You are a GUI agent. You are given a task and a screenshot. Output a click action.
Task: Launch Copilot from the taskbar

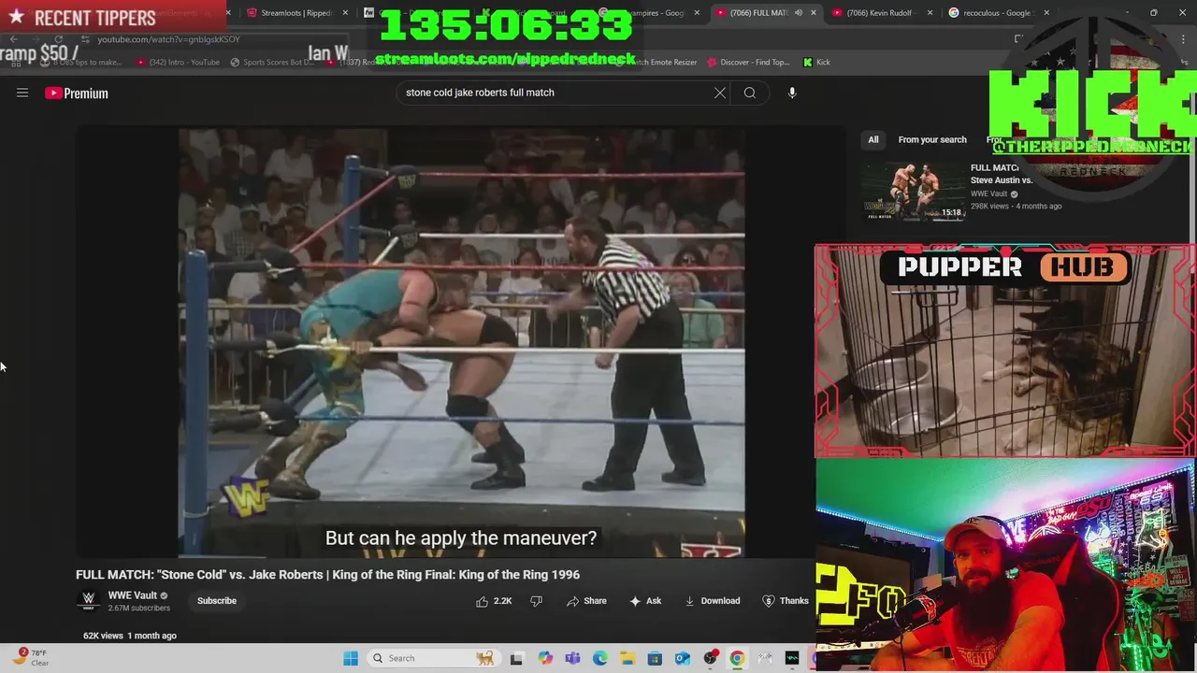coord(545,658)
